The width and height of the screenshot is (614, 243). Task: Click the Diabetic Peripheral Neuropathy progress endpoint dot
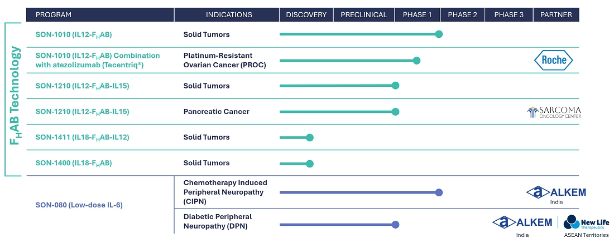coord(395,225)
